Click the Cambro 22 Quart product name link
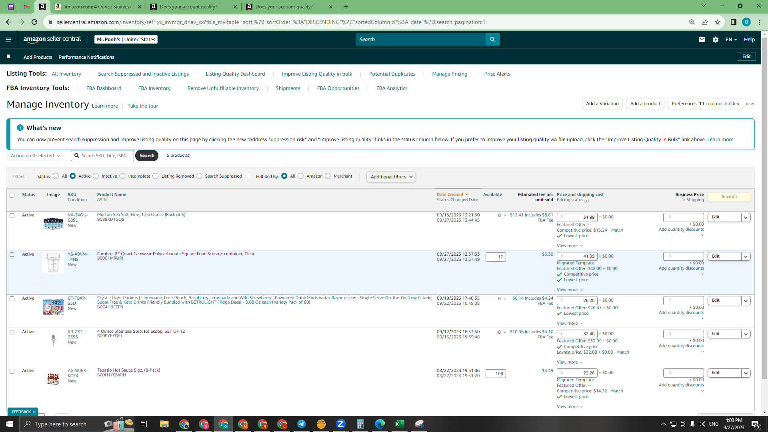This screenshot has width=768, height=432. [176, 254]
